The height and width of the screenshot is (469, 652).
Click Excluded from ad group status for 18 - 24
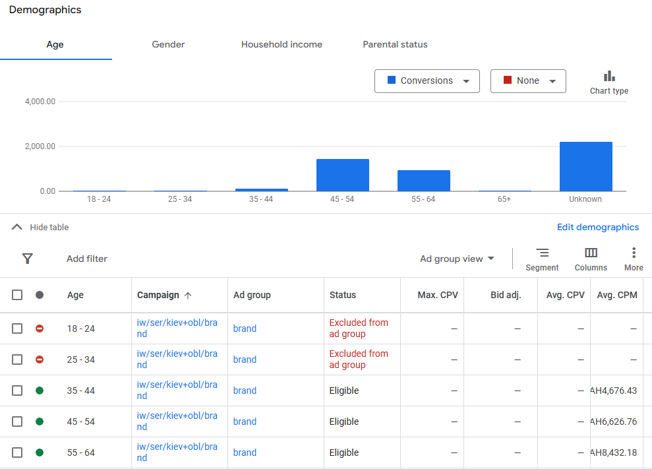pyautogui.click(x=359, y=328)
